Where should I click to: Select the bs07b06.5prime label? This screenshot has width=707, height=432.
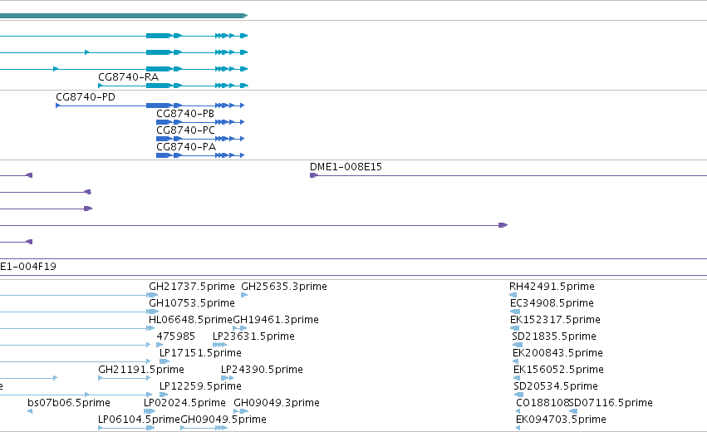point(69,403)
